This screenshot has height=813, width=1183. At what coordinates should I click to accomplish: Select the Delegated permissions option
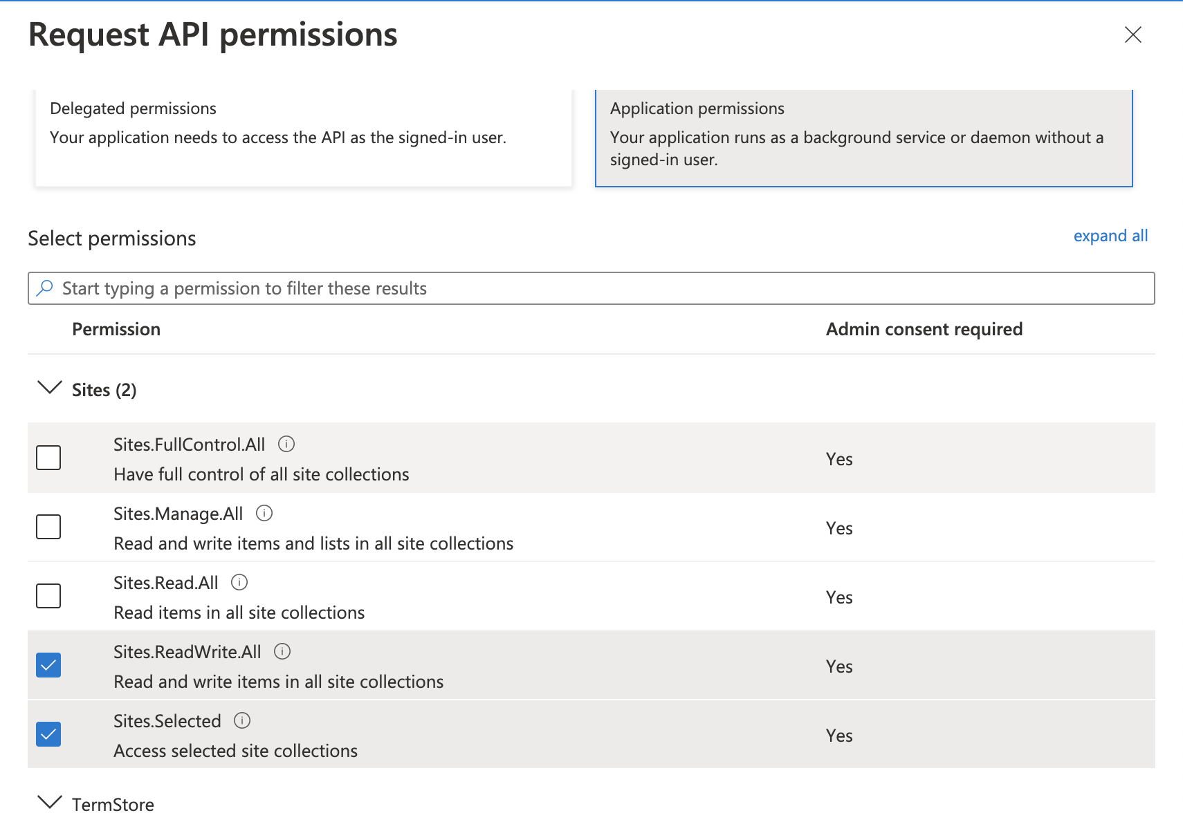303,136
